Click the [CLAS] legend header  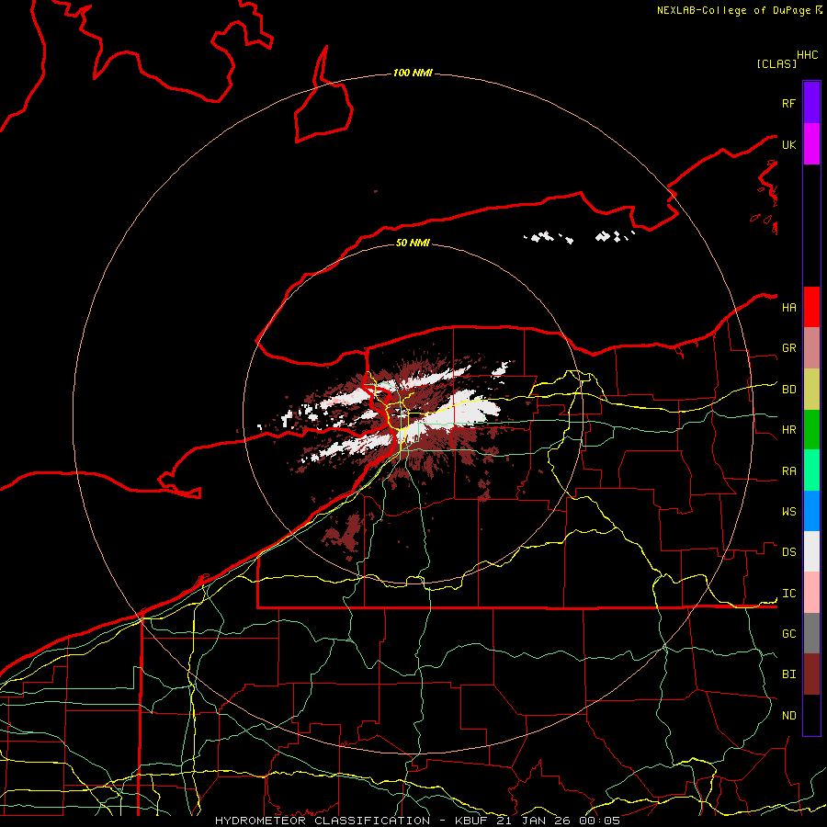pyautogui.click(x=776, y=63)
